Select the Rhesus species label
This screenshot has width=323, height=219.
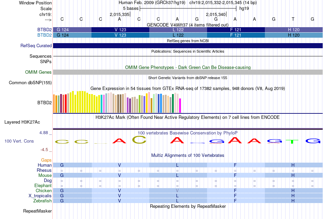click(x=44, y=170)
